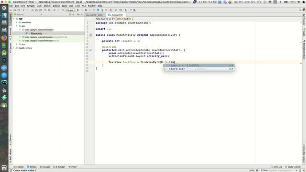Open the Refactor menu
This screenshot has width=306, height=172.
tap(56, 6)
